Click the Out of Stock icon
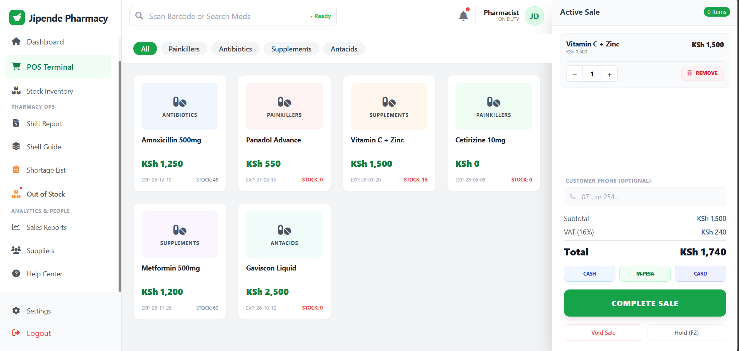The image size is (739, 351). pos(16,194)
